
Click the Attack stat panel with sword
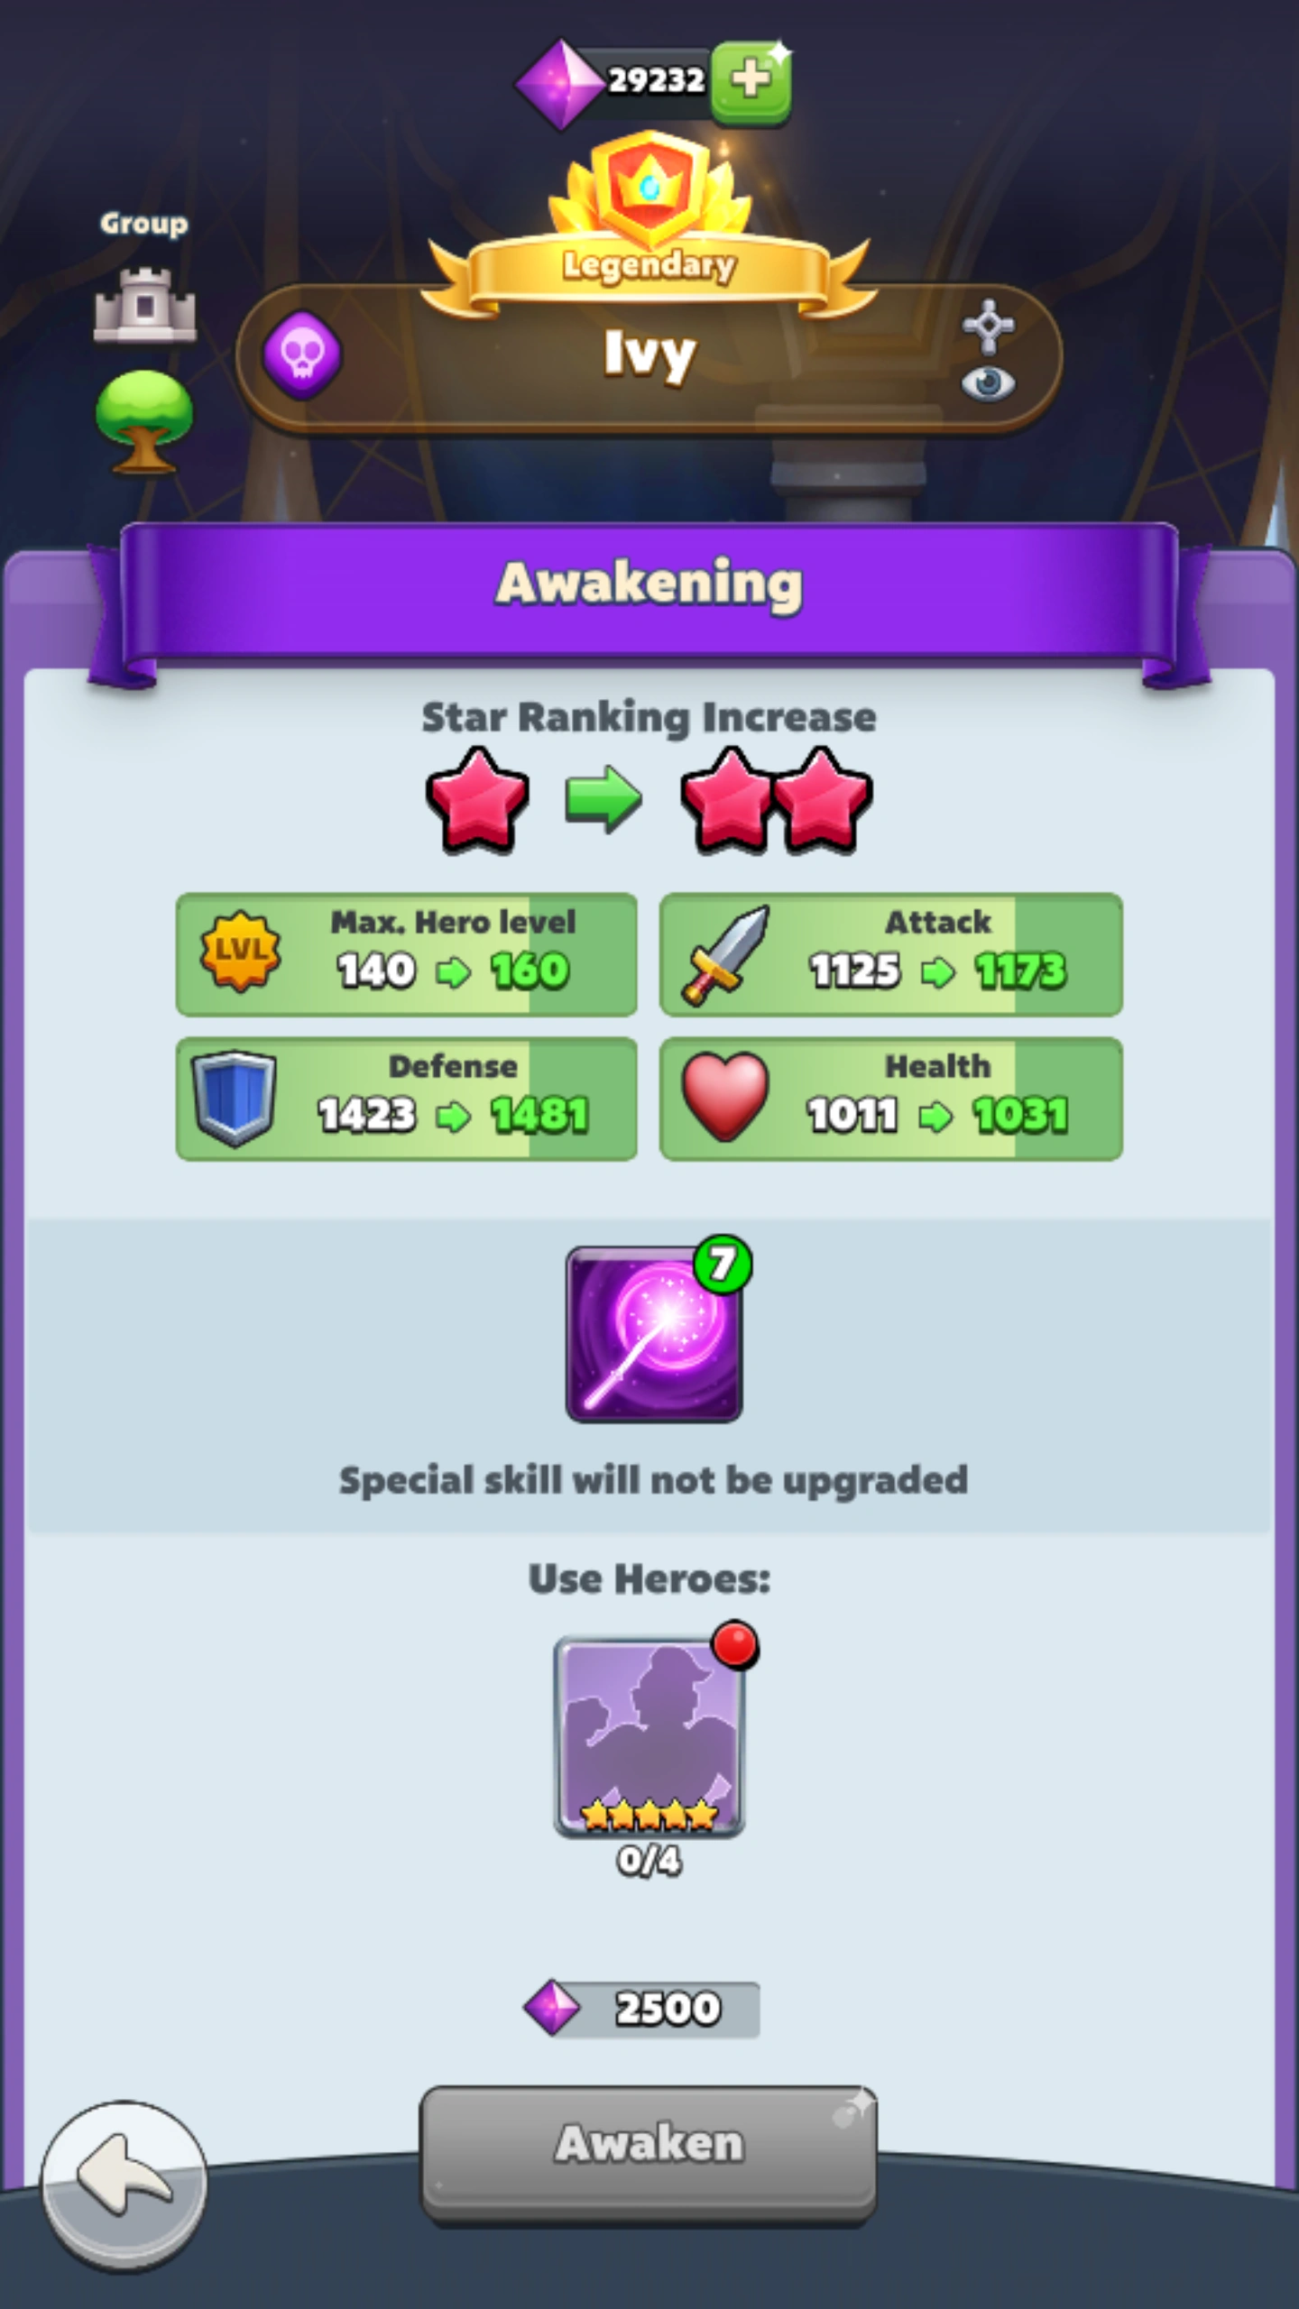[x=891, y=954]
